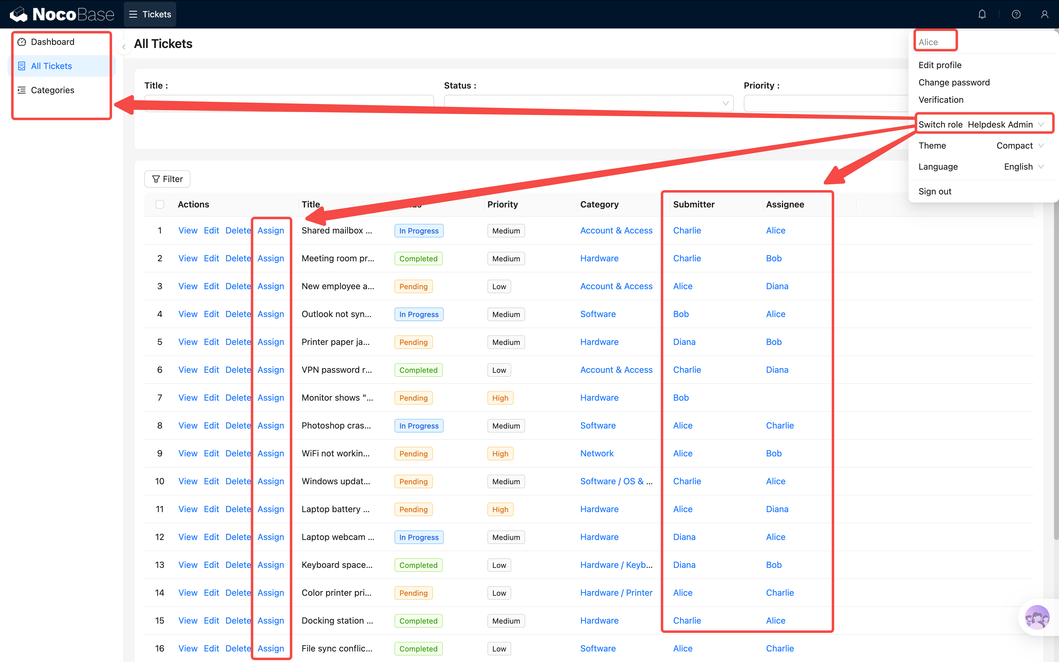Collapse the sidebar with the arrow handle
The width and height of the screenshot is (1059, 662).
pos(124,47)
